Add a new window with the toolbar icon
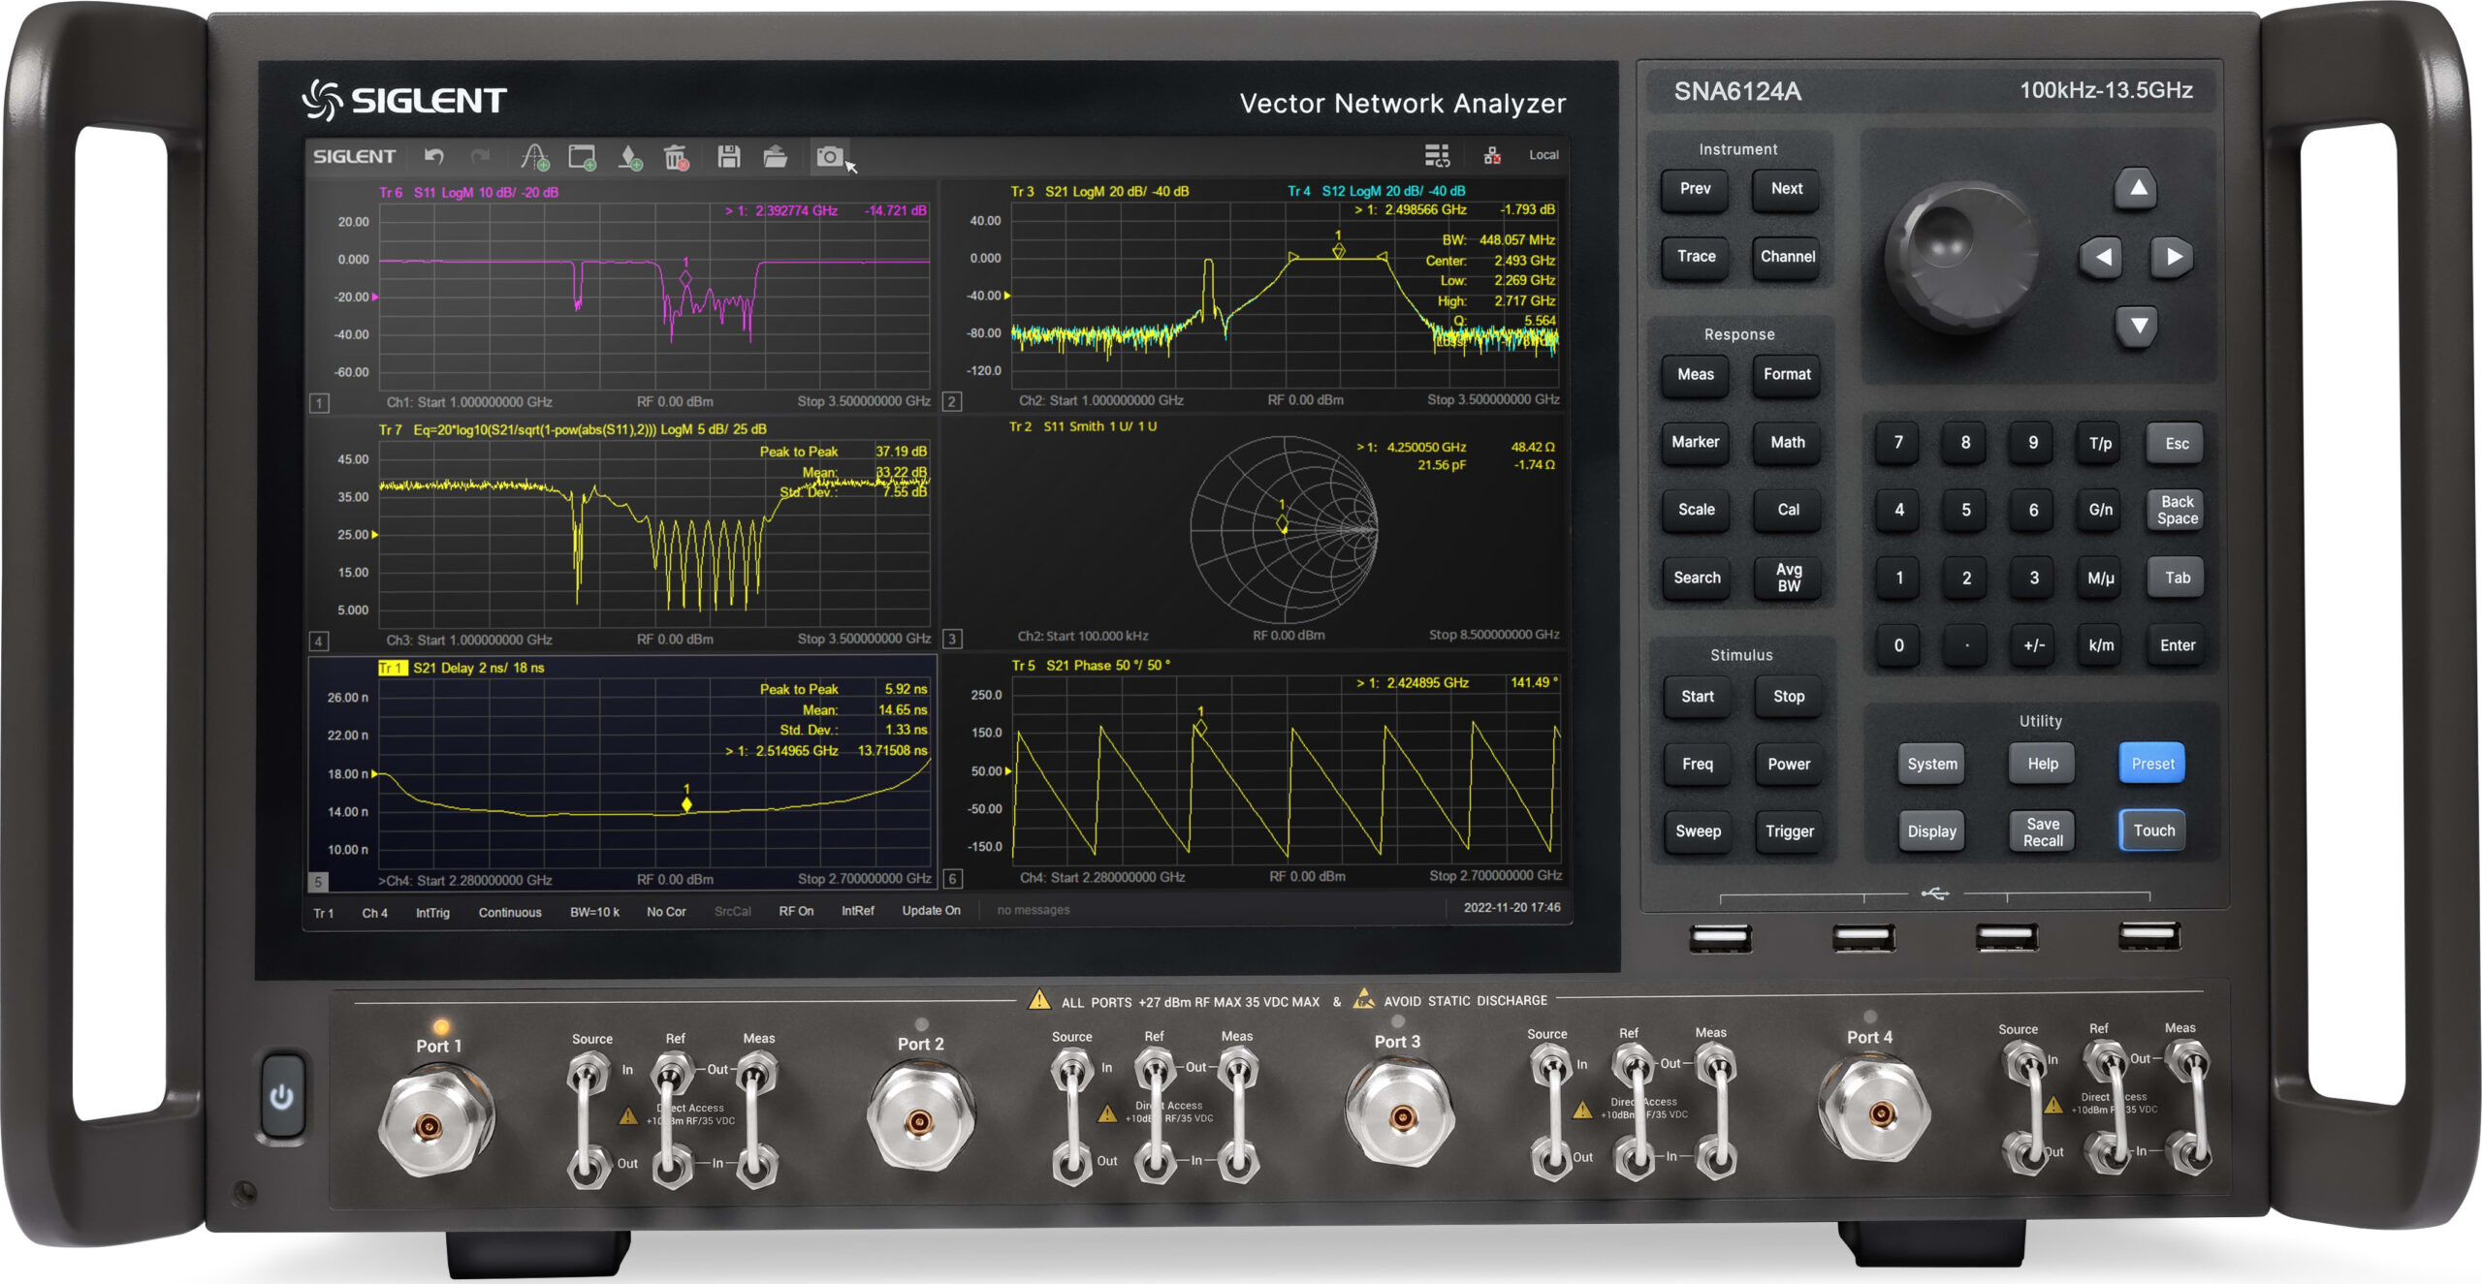The height and width of the screenshot is (1284, 2482). point(582,156)
